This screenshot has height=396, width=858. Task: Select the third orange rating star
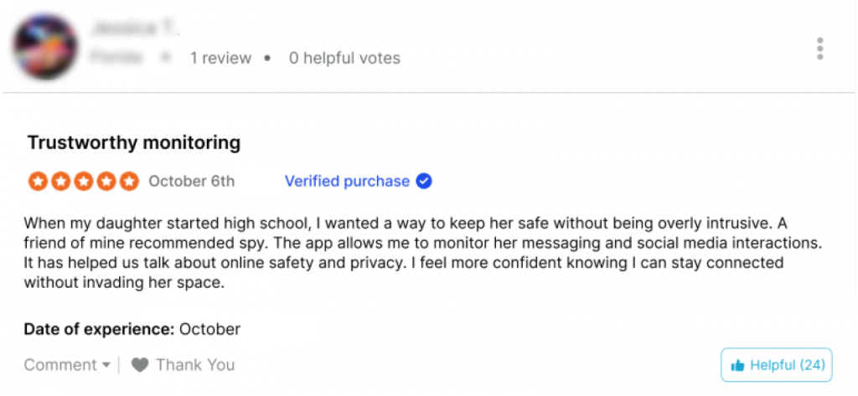(x=83, y=181)
